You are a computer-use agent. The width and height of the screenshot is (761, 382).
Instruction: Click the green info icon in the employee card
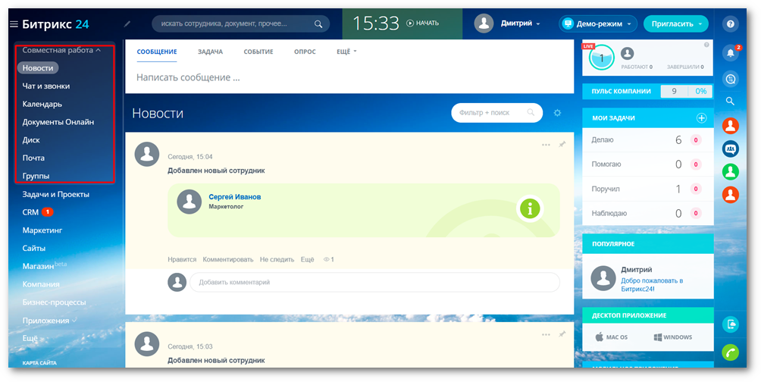tap(530, 208)
